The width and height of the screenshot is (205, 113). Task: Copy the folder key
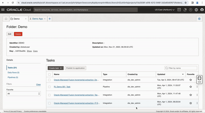pos(35,51)
